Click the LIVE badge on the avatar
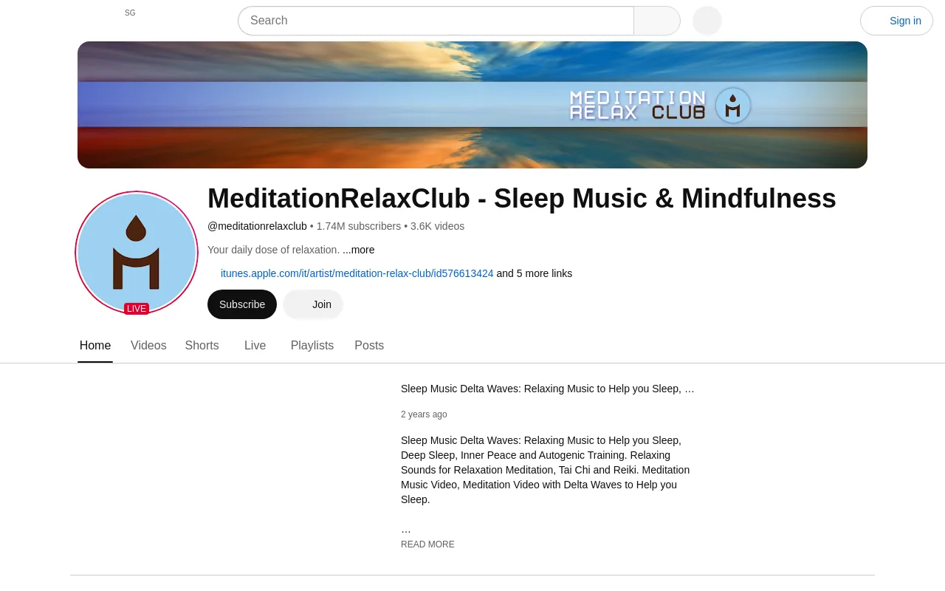945x591 pixels. [137, 309]
